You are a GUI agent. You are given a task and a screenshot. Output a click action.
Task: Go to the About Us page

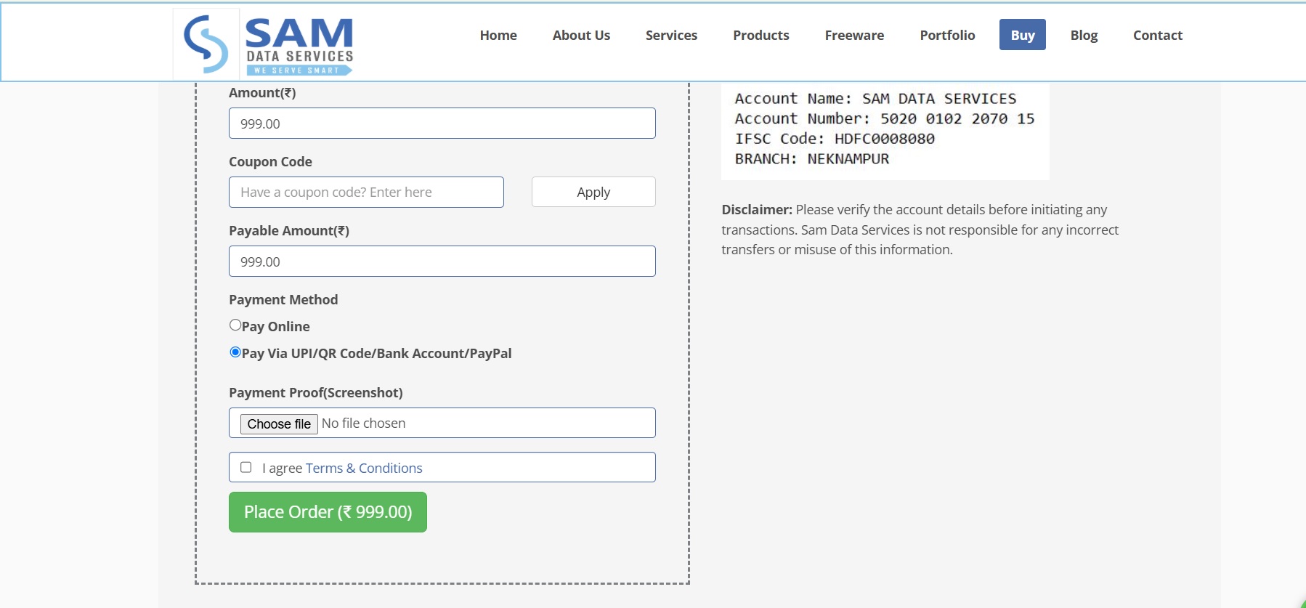click(x=581, y=35)
